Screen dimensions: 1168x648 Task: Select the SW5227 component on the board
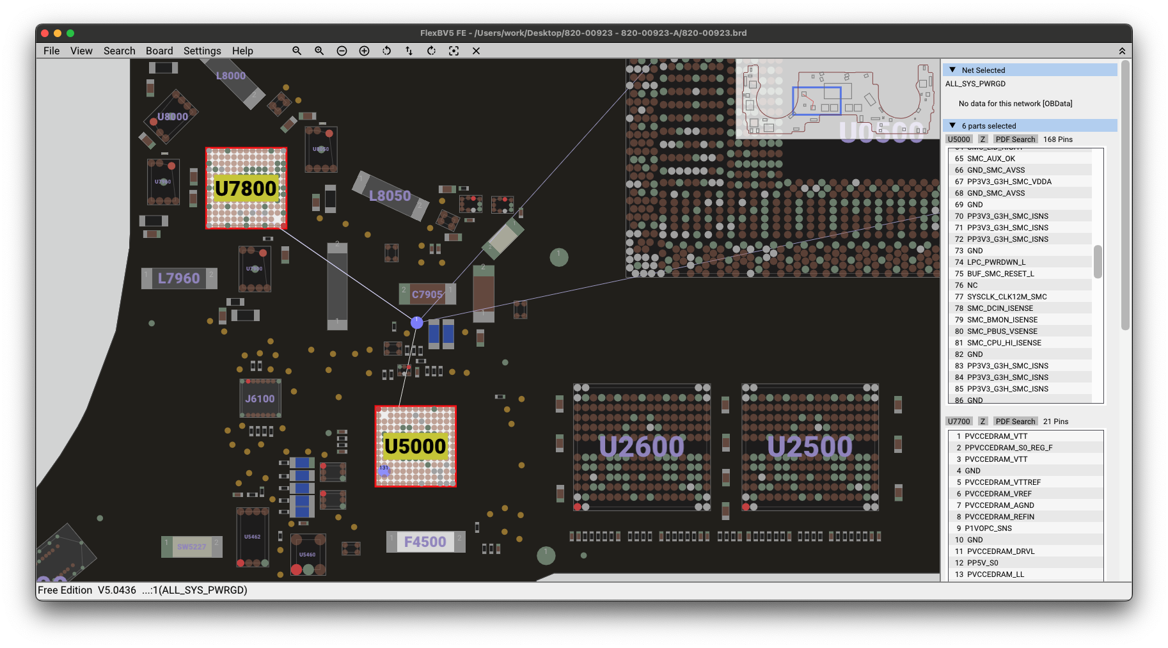tap(192, 547)
